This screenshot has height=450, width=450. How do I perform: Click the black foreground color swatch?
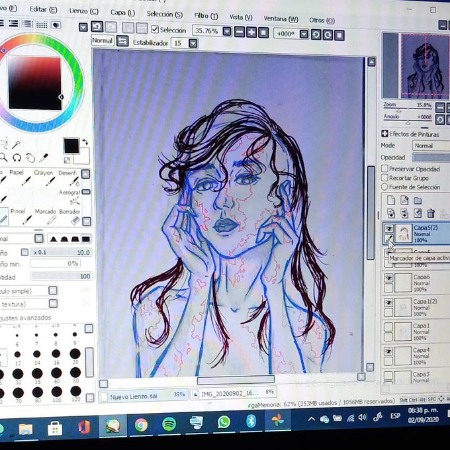click(x=71, y=146)
